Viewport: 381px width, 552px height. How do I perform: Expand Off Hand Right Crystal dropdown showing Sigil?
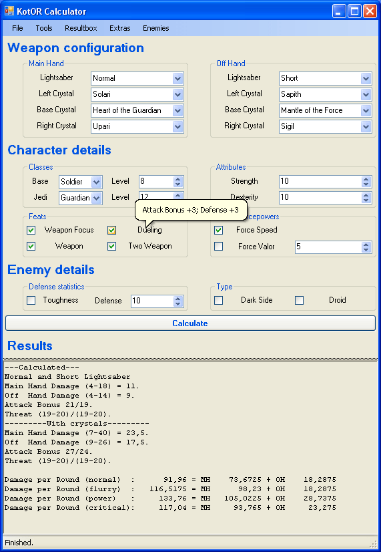(366, 126)
